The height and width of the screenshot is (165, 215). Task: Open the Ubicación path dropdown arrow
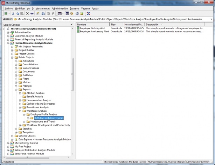click(x=213, y=19)
